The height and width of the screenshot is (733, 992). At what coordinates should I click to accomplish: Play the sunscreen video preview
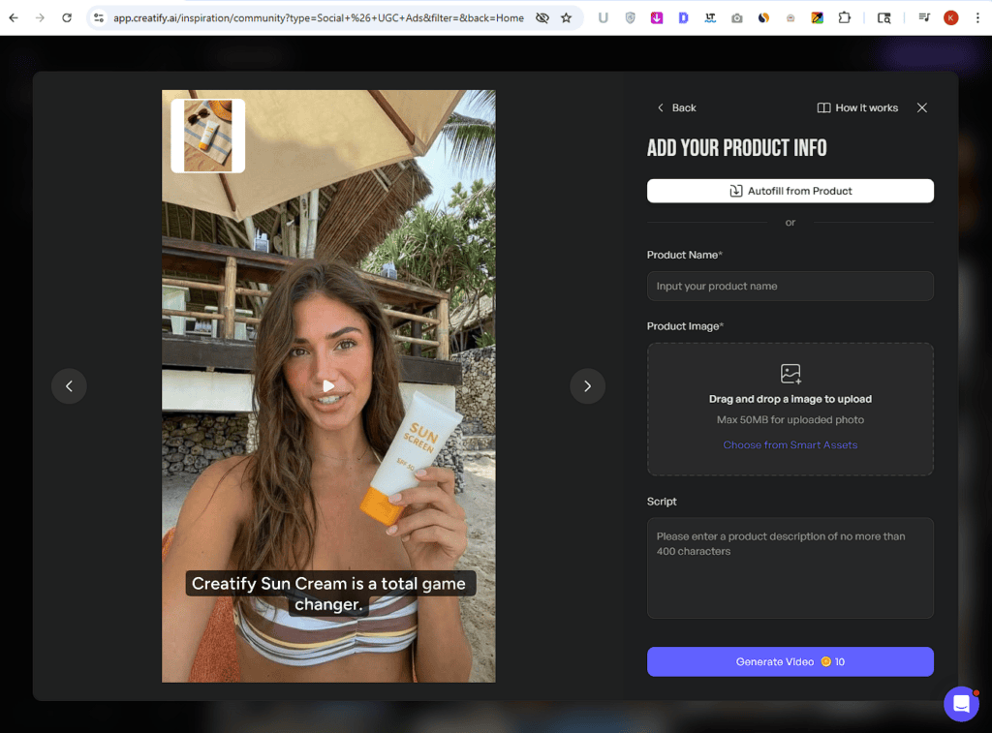pyautogui.click(x=328, y=385)
